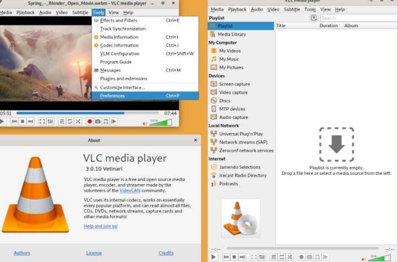Open View menu in playlist window
This screenshot has width=398, height=262.
click(x=325, y=9)
